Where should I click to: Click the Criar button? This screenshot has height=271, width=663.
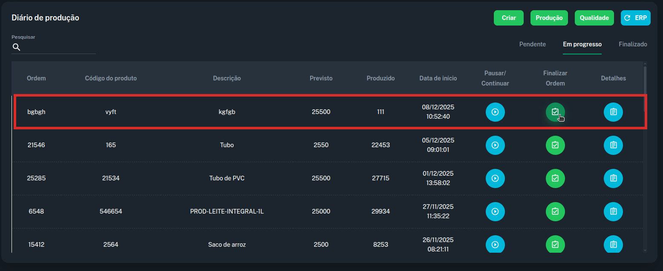pyautogui.click(x=509, y=18)
